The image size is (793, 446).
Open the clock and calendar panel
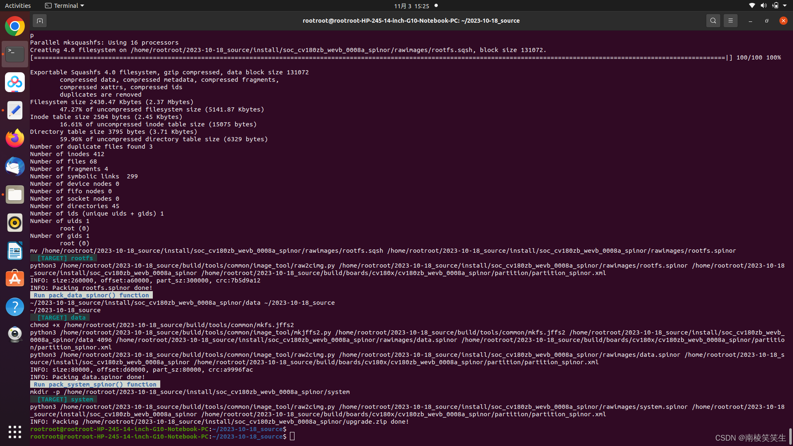click(x=411, y=6)
